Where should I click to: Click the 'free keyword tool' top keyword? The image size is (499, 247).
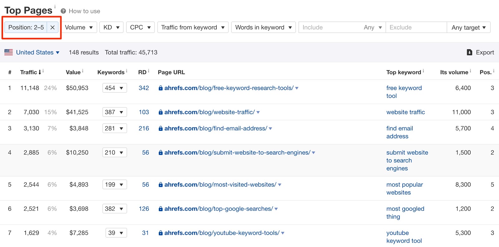click(x=404, y=92)
